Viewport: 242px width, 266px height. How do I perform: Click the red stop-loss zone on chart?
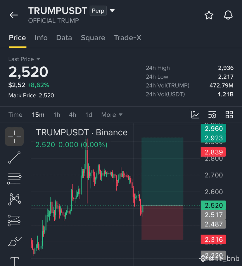click(x=162, y=222)
